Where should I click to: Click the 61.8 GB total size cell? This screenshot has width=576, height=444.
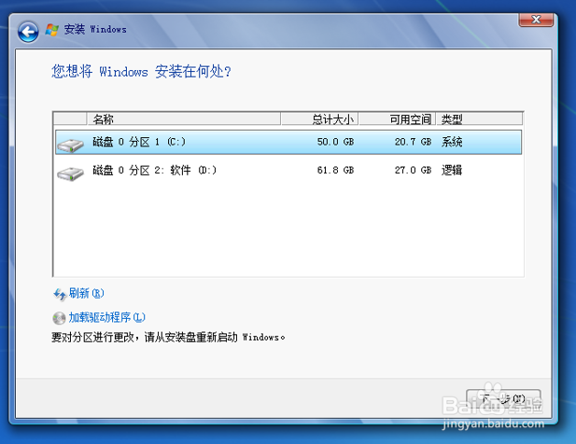tap(335, 171)
